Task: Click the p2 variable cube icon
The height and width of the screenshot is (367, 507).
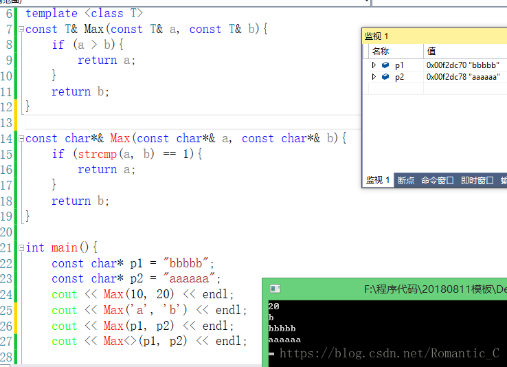Action: tap(385, 77)
